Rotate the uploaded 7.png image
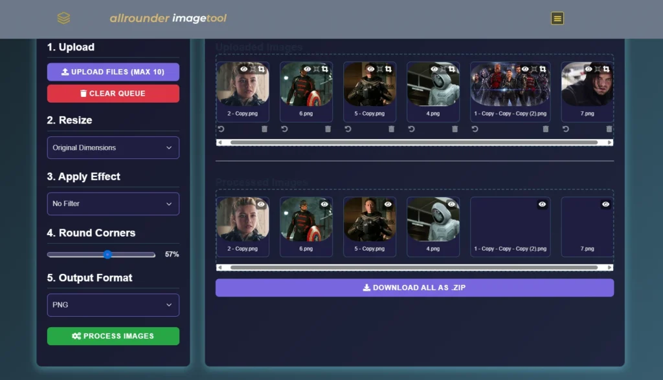 tap(565, 129)
